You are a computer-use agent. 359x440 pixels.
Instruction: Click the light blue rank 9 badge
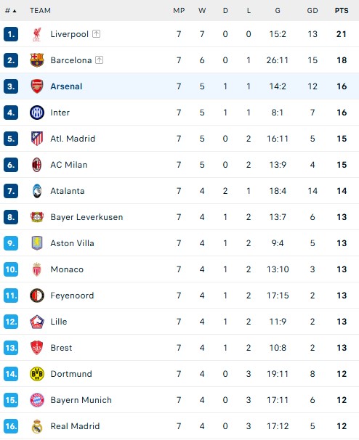[11, 243]
